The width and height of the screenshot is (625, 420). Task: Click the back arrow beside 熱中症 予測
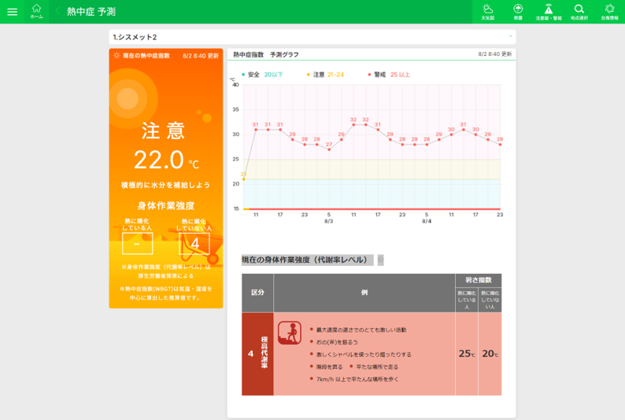click(57, 11)
